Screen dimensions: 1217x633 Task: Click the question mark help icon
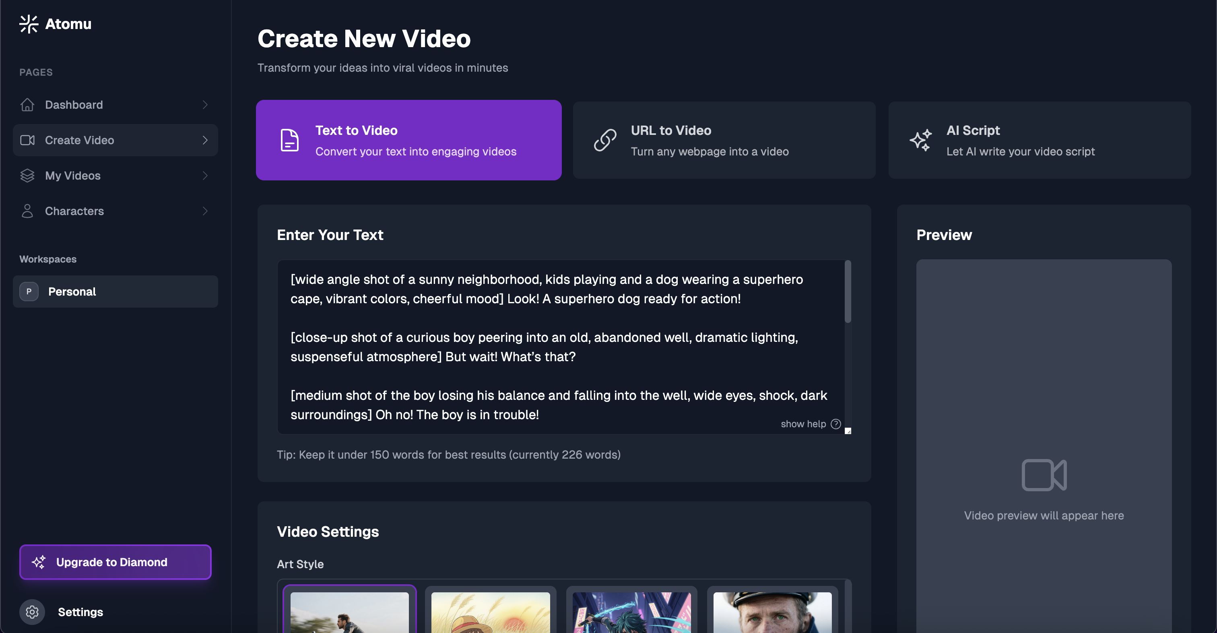click(x=836, y=424)
